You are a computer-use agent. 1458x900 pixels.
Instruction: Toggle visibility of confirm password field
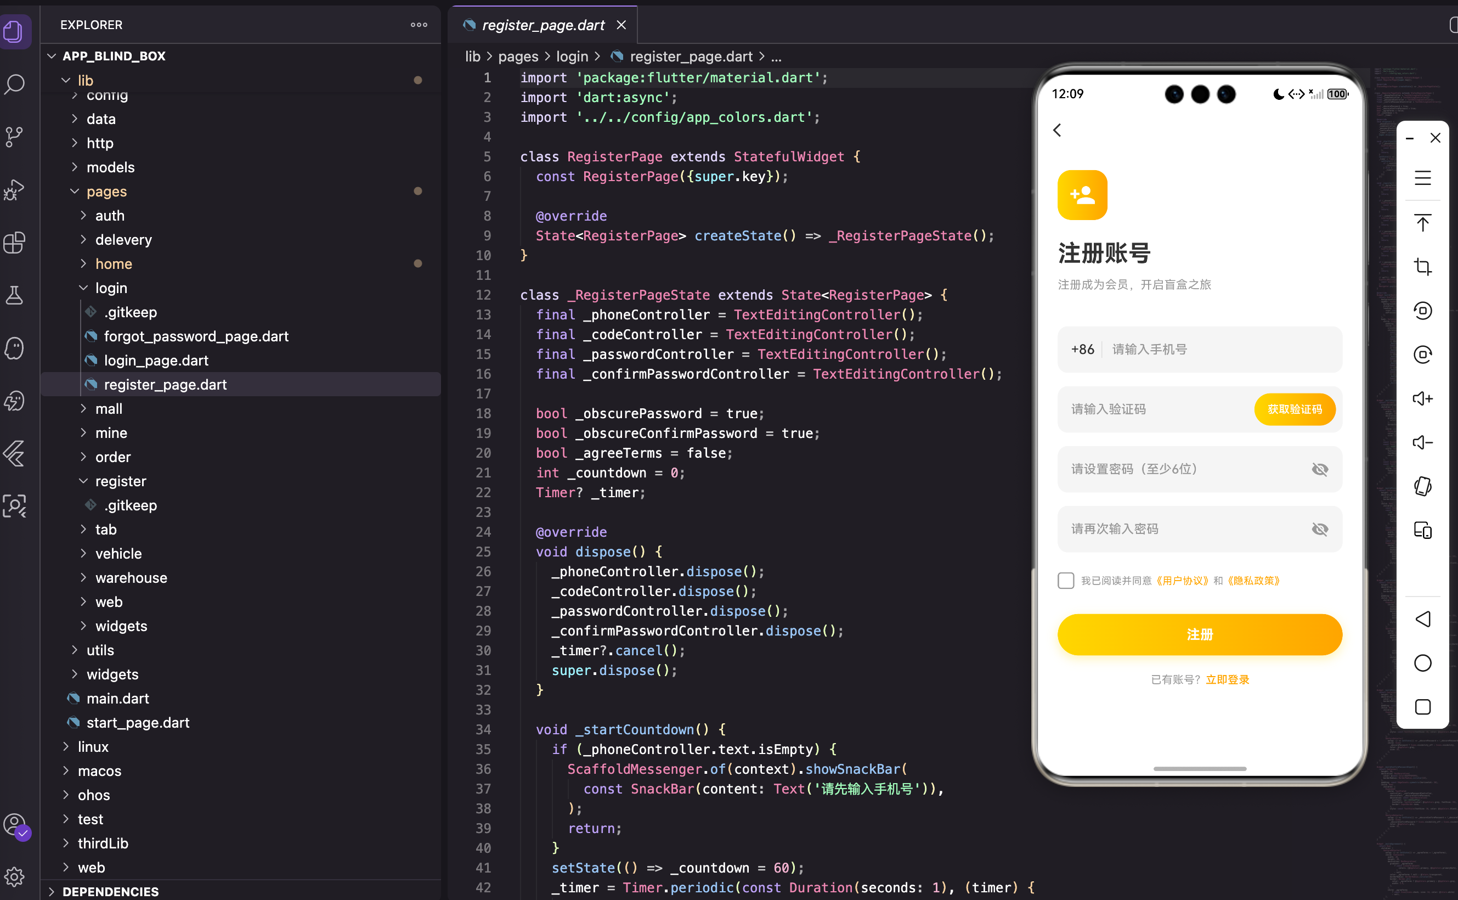(x=1319, y=529)
